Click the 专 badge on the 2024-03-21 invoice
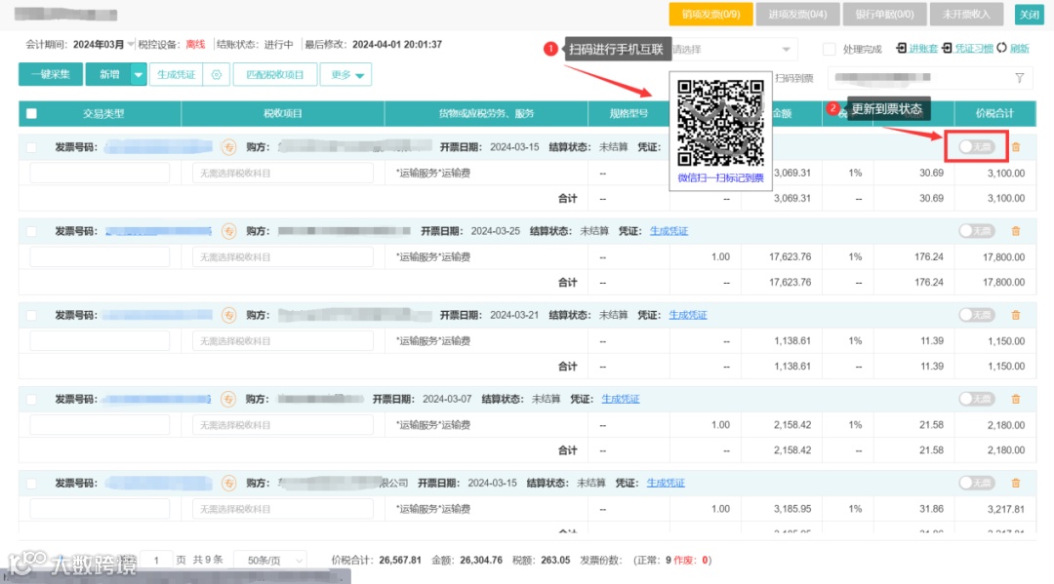1054x584 pixels. coord(228,315)
